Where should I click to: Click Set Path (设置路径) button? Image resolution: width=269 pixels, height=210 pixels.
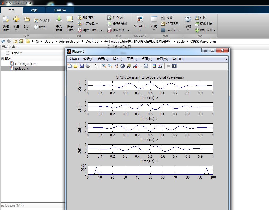pyautogui.click(x=170, y=24)
